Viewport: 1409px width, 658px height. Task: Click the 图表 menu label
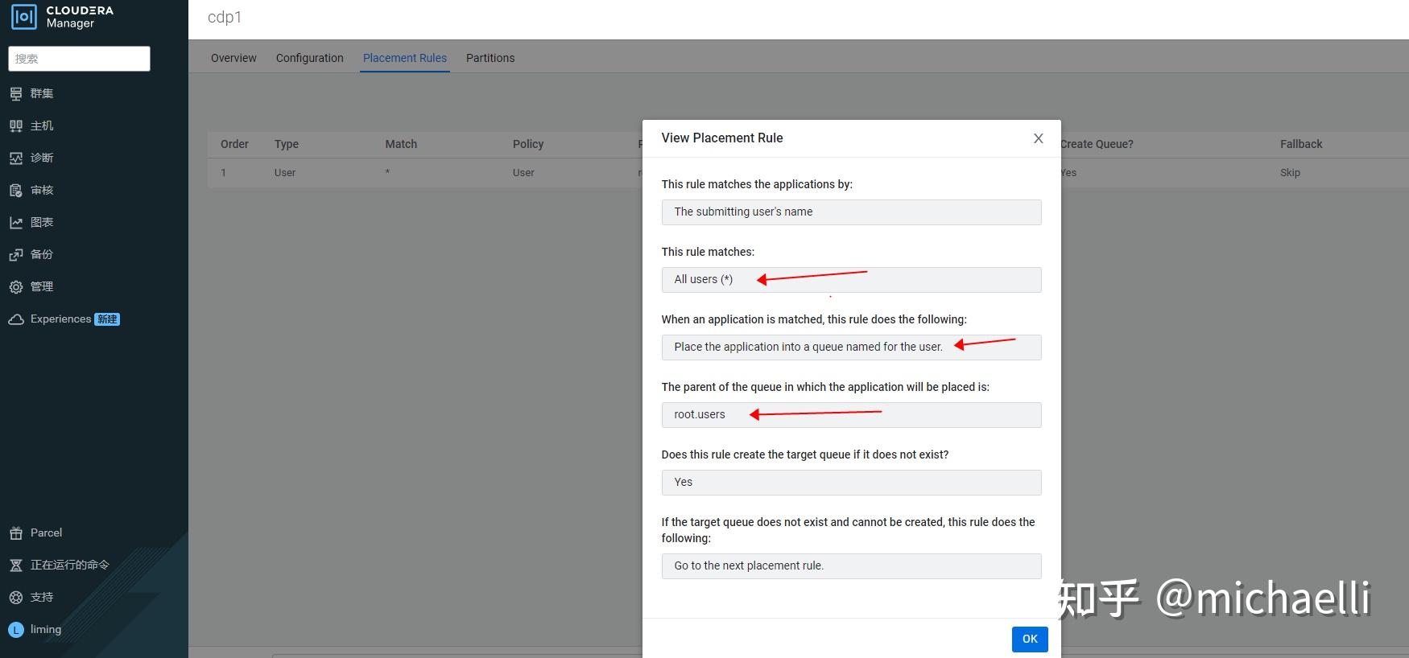pos(42,222)
